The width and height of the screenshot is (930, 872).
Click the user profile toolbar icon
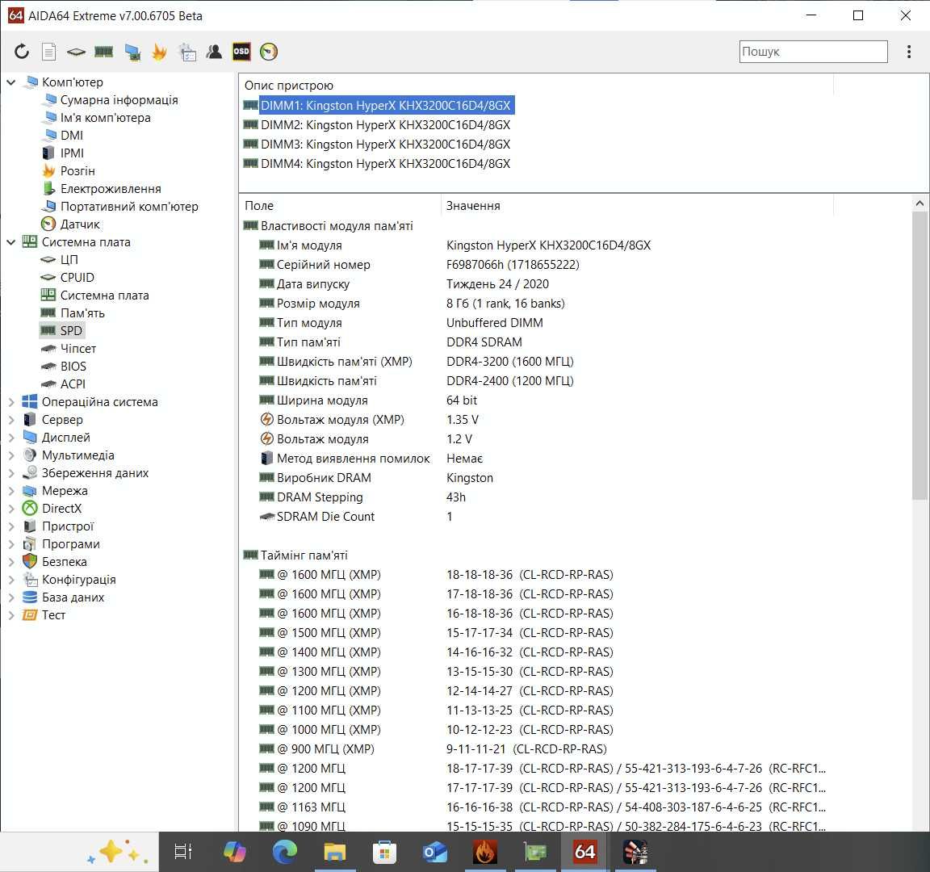click(x=214, y=52)
